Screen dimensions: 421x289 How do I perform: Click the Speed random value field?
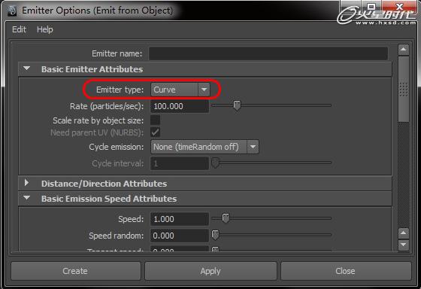pos(180,236)
